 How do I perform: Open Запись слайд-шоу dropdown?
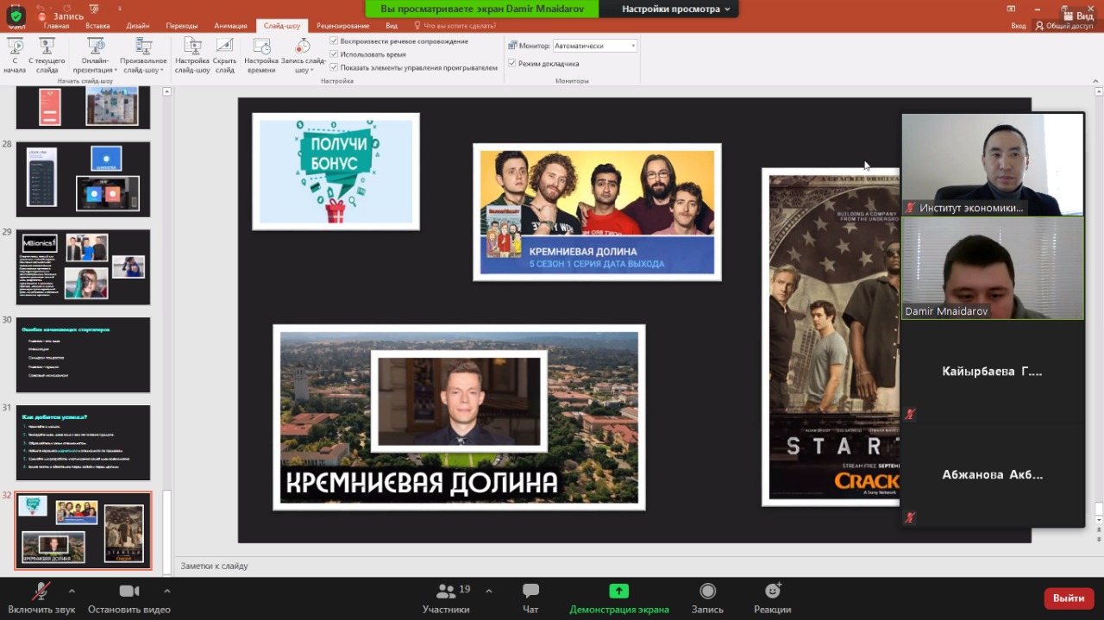303,55
